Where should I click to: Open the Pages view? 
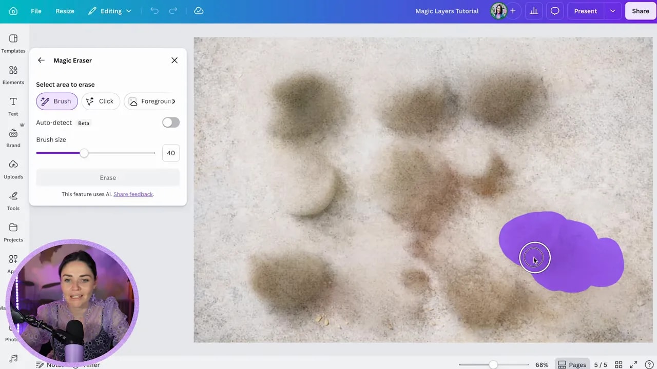(572, 365)
